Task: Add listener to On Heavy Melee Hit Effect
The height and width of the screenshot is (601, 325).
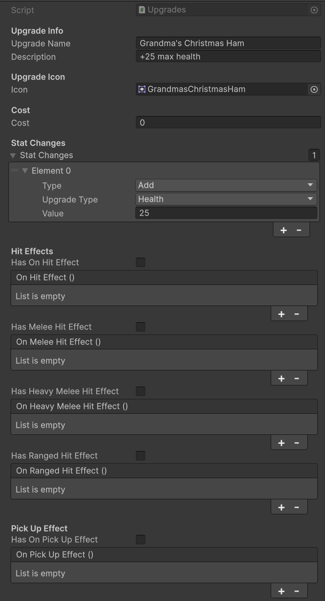Action: point(281,443)
